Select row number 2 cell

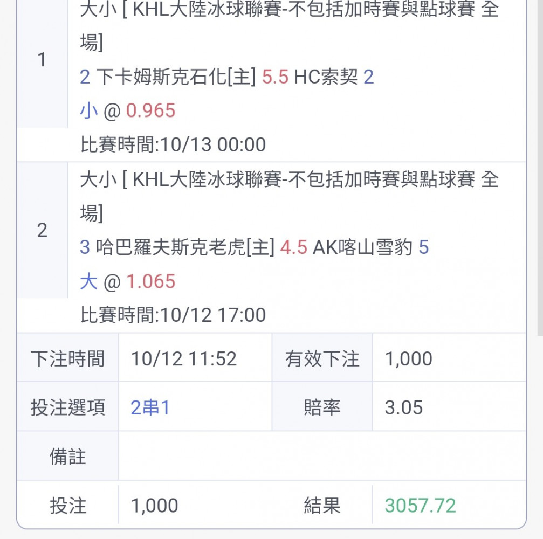pos(42,230)
